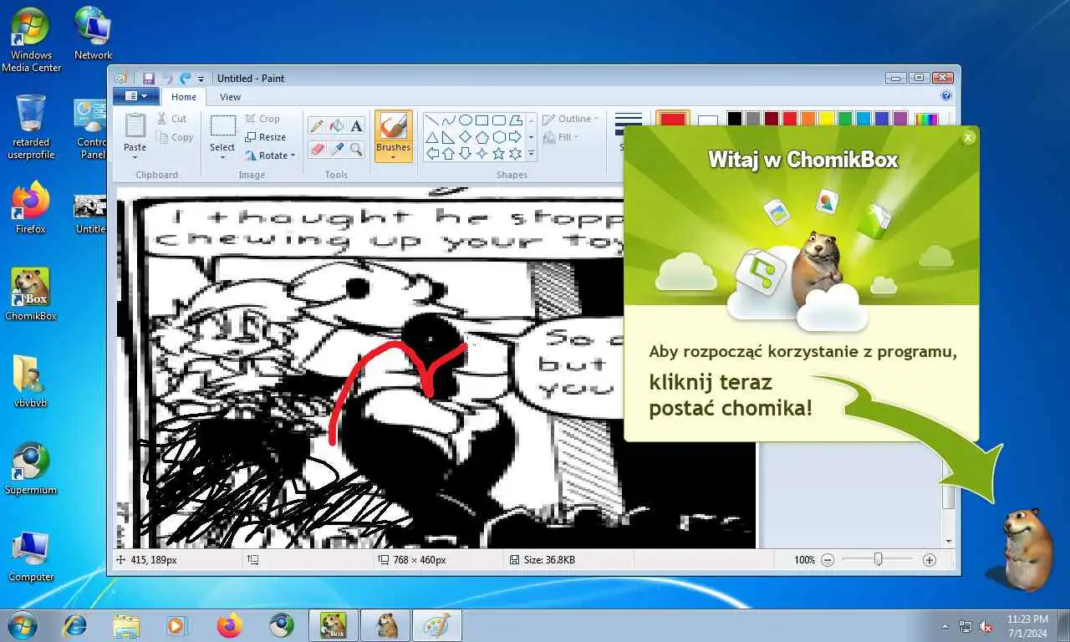The width and height of the screenshot is (1070, 642).
Task: Click the zoom out minus button
Action: click(x=828, y=560)
